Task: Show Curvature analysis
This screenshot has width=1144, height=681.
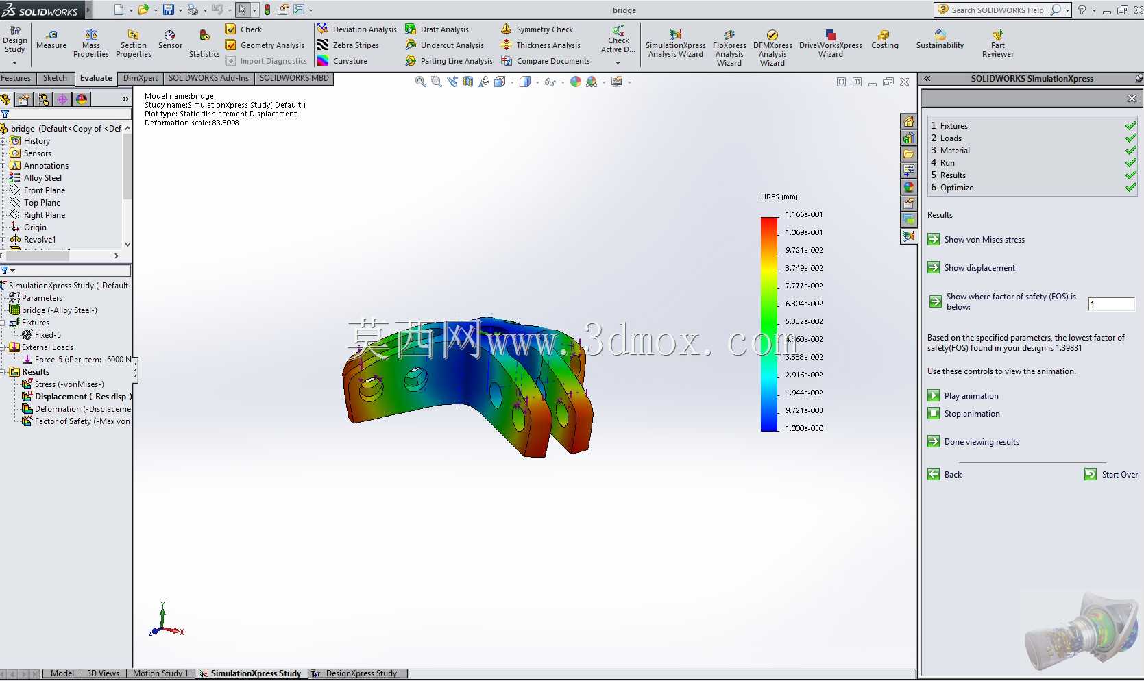Action: [342, 61]
